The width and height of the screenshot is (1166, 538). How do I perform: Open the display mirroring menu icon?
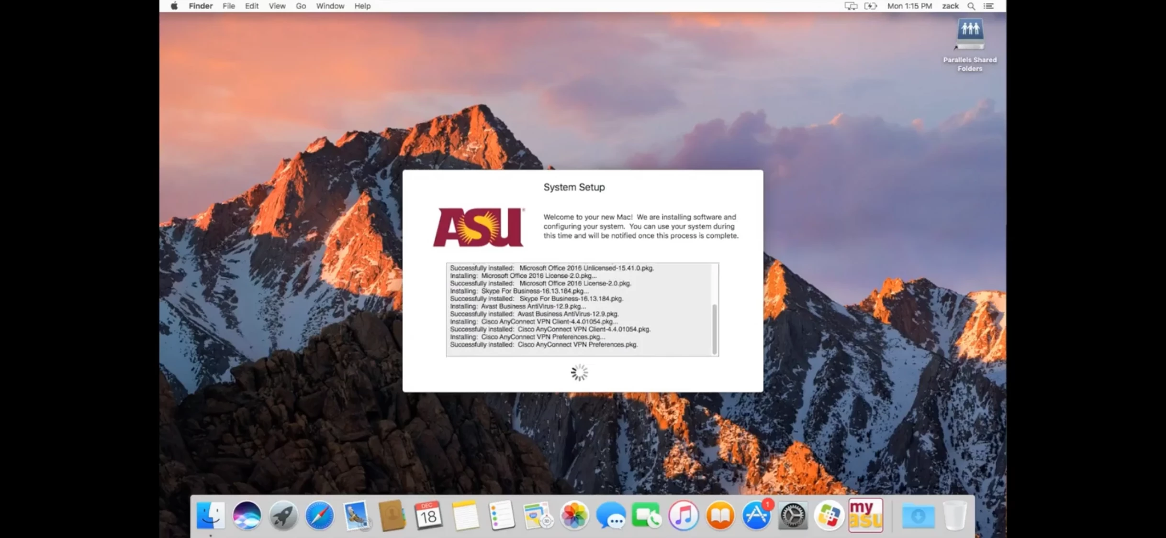click(x=851, y=6)
